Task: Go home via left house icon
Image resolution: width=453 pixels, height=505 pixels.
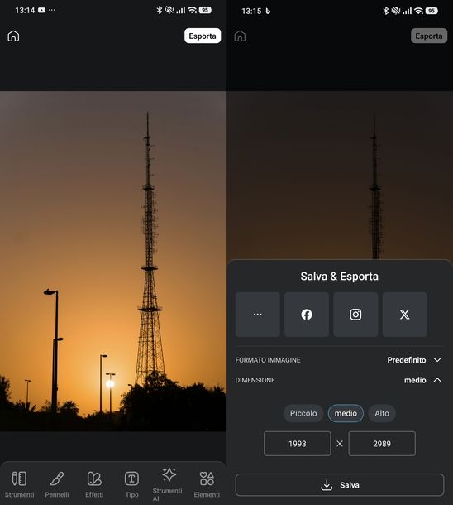Action: click(13, 36)
